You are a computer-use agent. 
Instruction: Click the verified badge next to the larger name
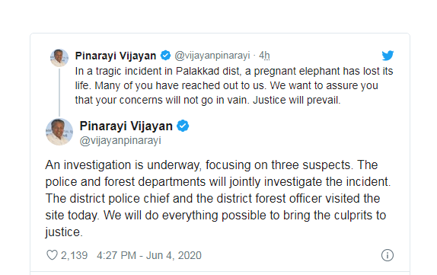[183, 126]
